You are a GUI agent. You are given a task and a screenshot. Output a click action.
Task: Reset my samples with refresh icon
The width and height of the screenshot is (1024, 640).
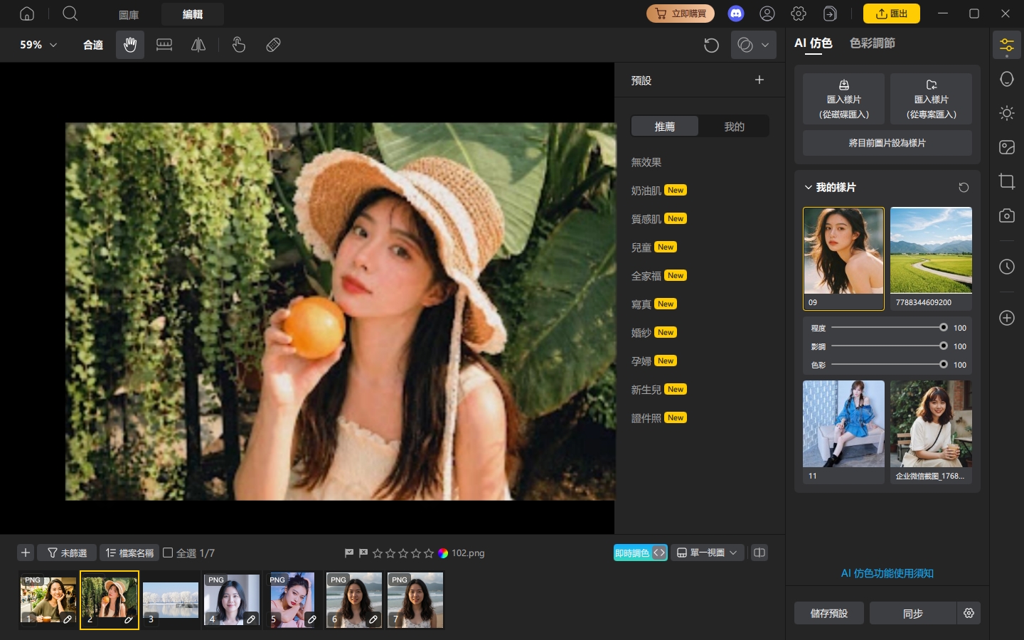tap(964, 188)
